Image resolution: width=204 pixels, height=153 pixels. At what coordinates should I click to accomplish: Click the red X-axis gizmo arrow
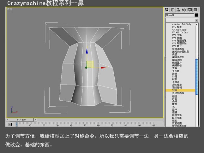tap(104, 68)
